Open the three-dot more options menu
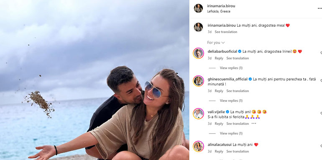Image resolution: width=322 pixels, height=160 pixels. coord(320,8)
